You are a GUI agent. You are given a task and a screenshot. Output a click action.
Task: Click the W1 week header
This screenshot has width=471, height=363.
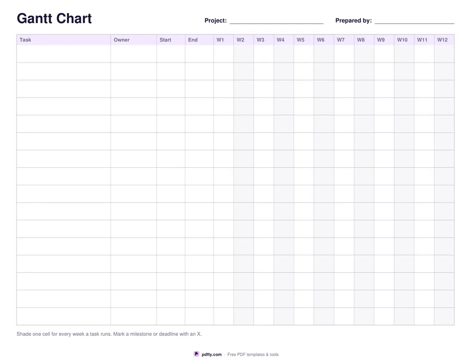223,40
